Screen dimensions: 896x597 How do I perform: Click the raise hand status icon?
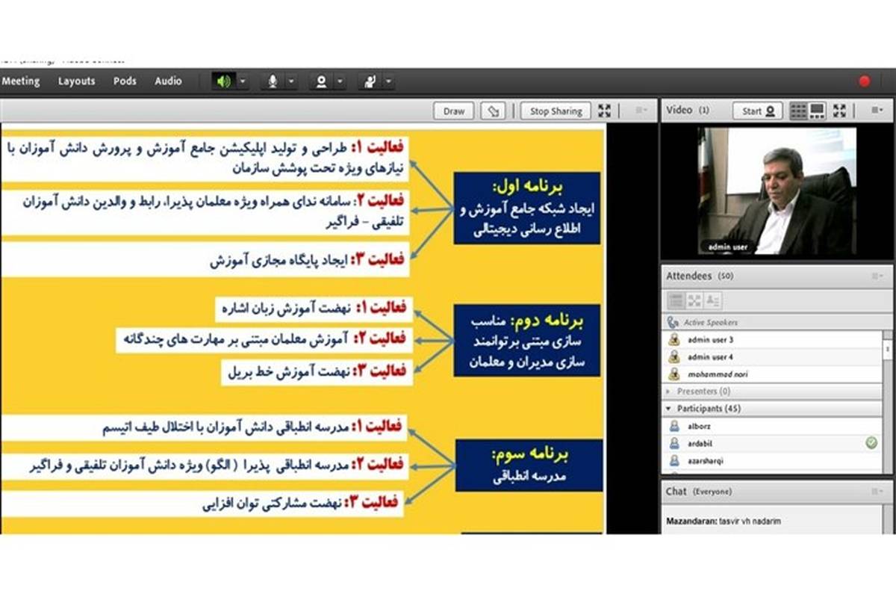(x=369, y=81)
